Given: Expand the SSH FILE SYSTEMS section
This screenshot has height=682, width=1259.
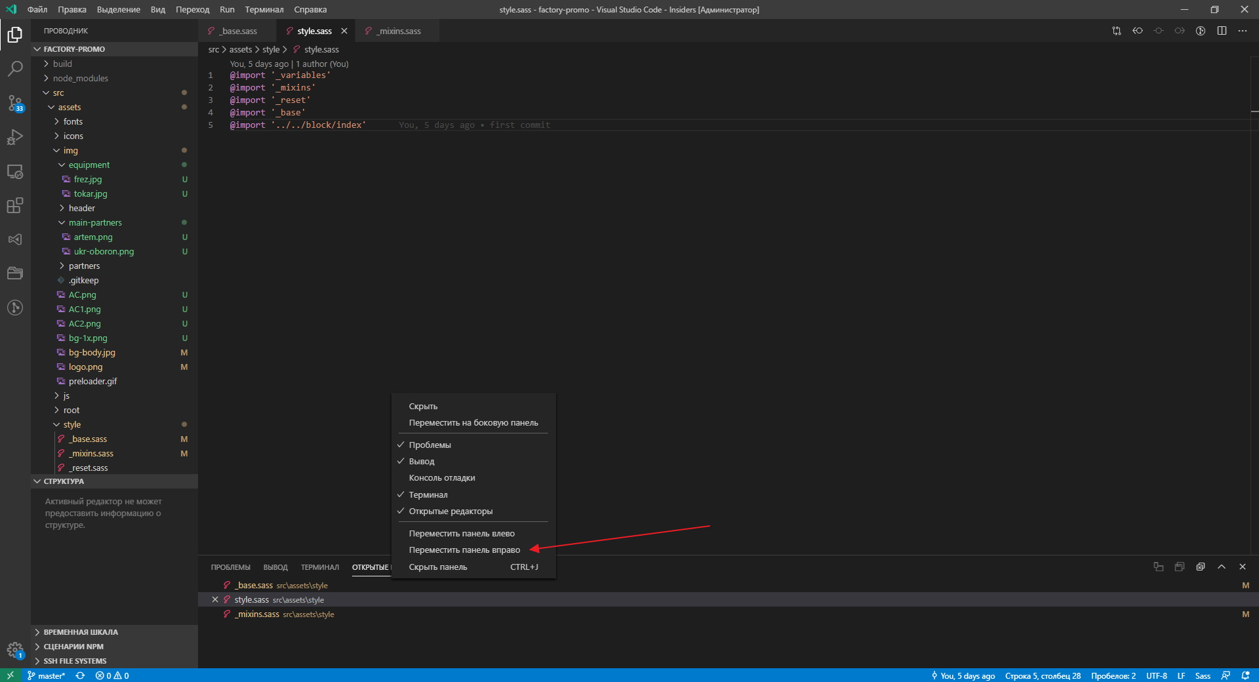Looking at the screenshot, I should pos(114,661).
